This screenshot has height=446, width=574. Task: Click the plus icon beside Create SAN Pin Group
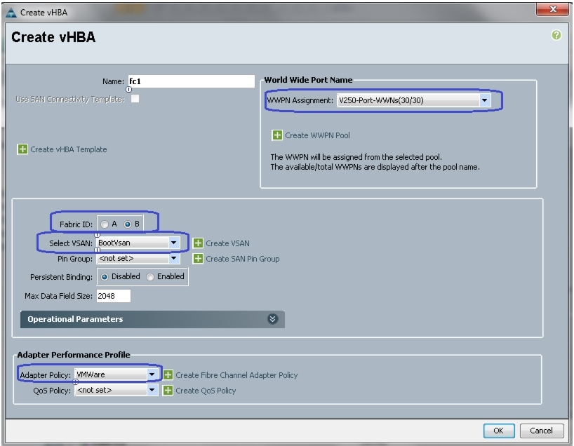[x=198, y=259]
